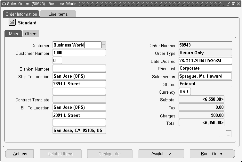The width and height of the screenshot is (242, 162).
Task: Click the Customer Number field showing 1000
Action: 79,53
